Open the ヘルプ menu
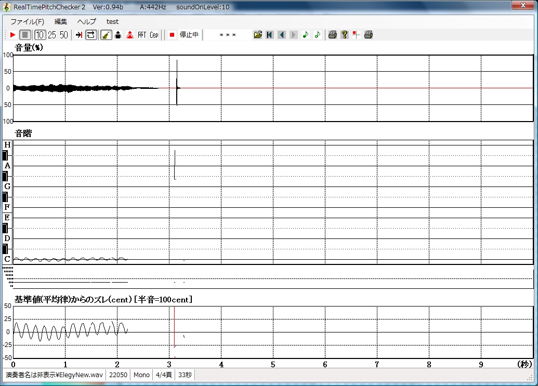The image size is (538, 386). pos(86,22)
